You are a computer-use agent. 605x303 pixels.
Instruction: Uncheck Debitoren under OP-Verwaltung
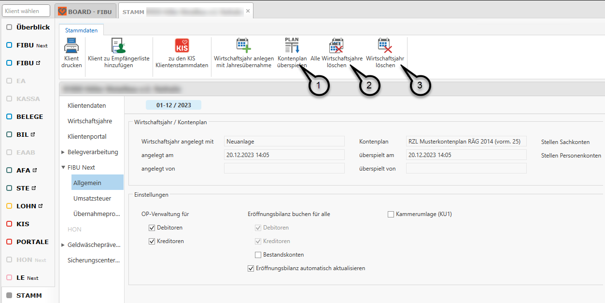point(152,228)
